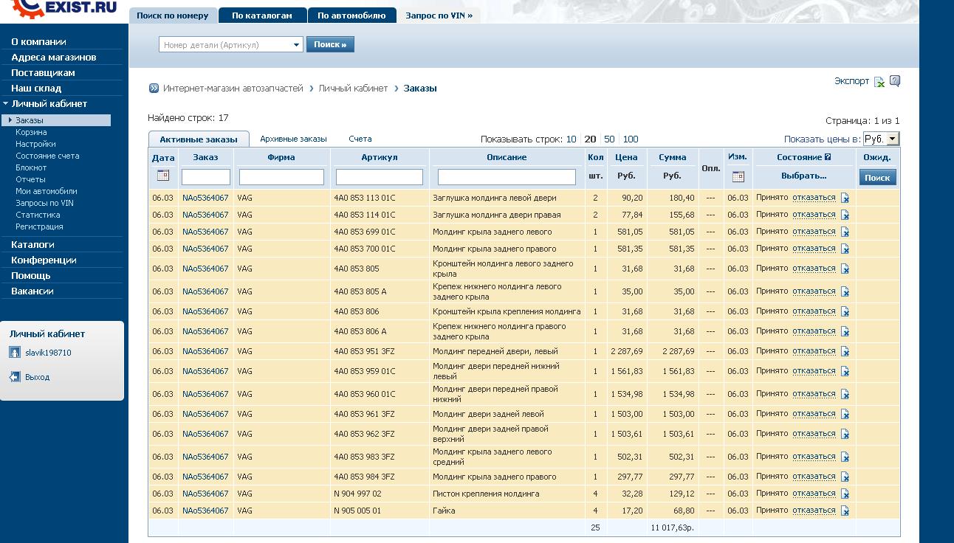Click отказаться link for Пистон крепления молдинга
Screen dimensions: 954x543
pos(814,494)
